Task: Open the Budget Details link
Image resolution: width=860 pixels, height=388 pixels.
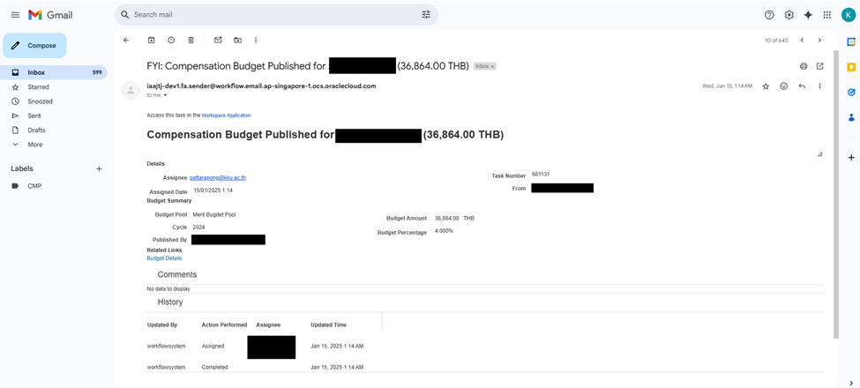Action: [x=164, y=258]
